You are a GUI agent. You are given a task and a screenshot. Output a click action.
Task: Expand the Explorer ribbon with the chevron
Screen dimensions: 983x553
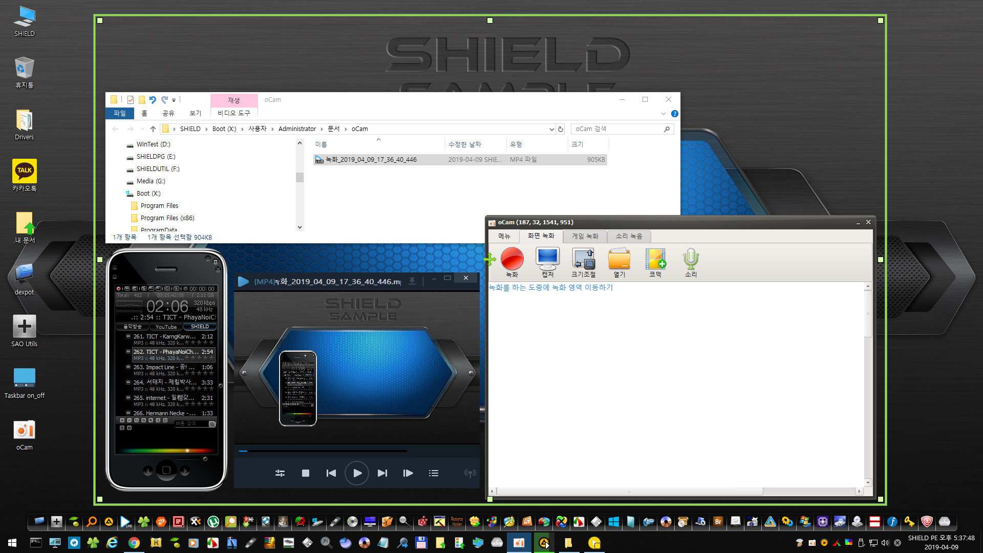click(x=664, y=114)
